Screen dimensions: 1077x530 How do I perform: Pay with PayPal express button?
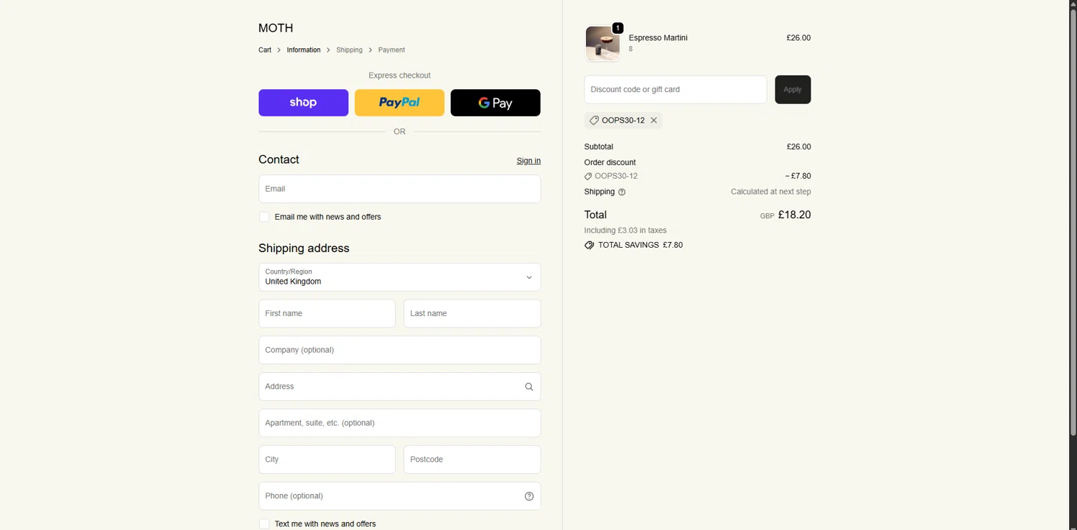pyautogui.click(x=399, y=103)
